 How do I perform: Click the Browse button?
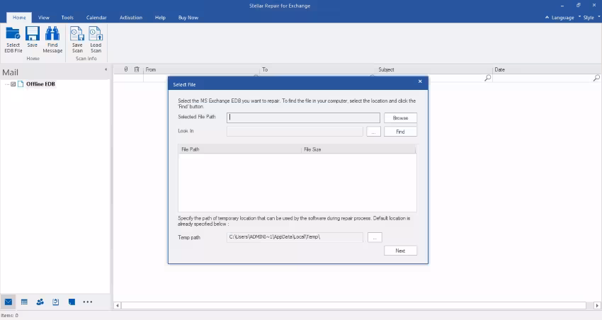[400, 118]
